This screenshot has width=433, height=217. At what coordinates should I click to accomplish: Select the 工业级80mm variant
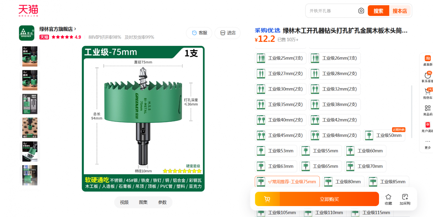(343, 182)
